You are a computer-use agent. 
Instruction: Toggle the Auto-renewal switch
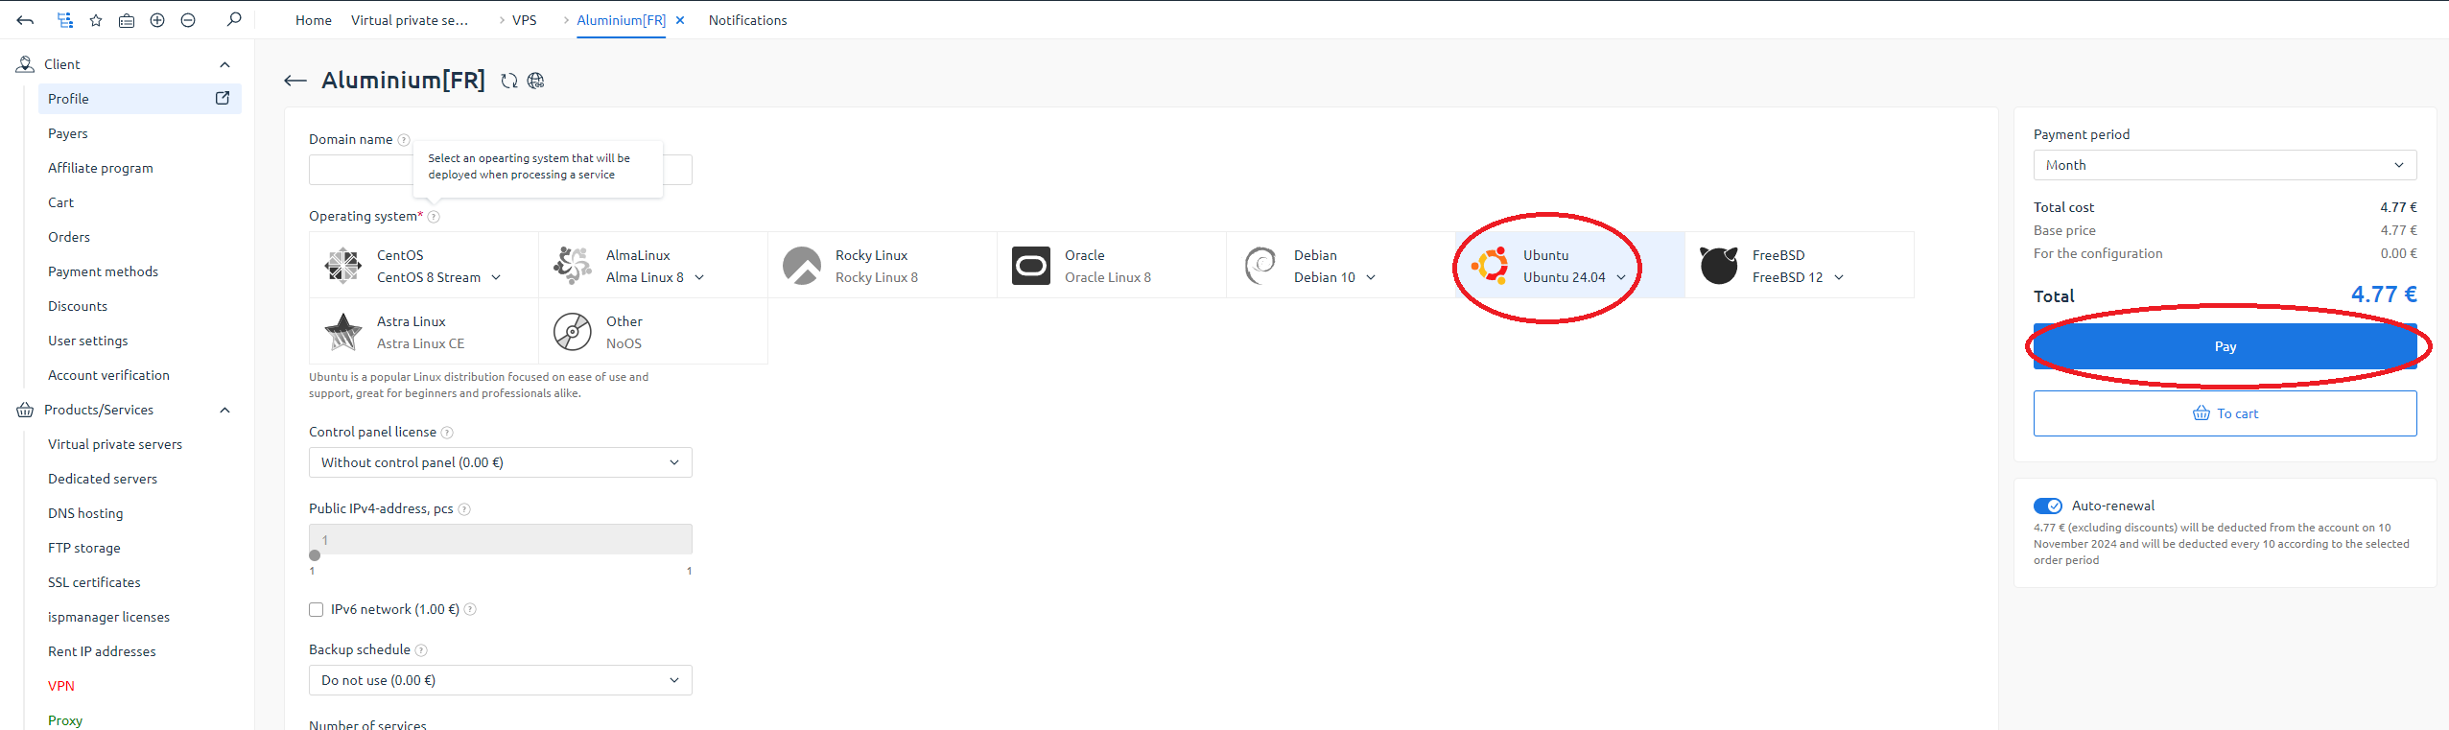[x=2048, y=506]
